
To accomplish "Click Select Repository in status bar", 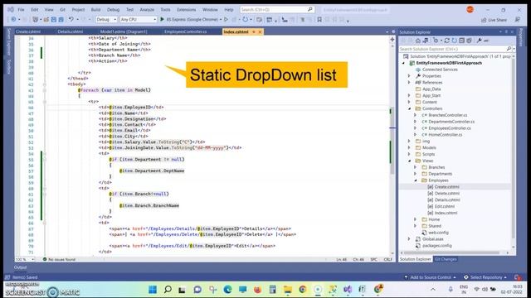I will (x=485, y=277).
